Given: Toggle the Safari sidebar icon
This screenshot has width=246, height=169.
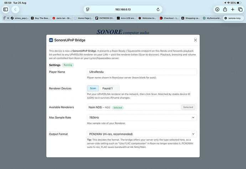Looking at the screenshot, I should pos(6,9).
